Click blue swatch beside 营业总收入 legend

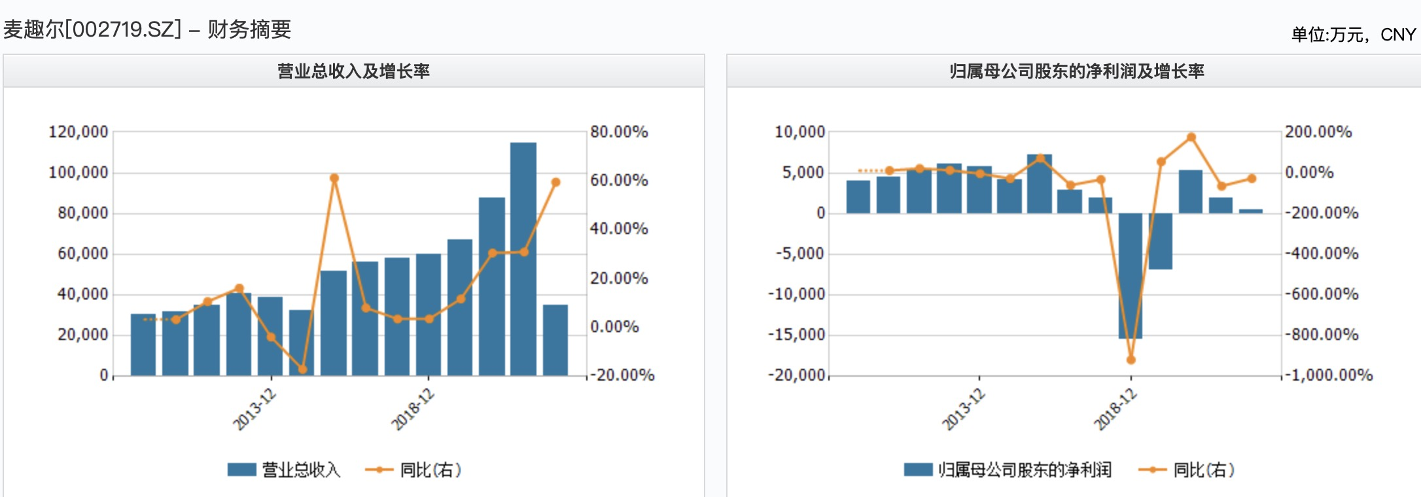tap(241, 470)
